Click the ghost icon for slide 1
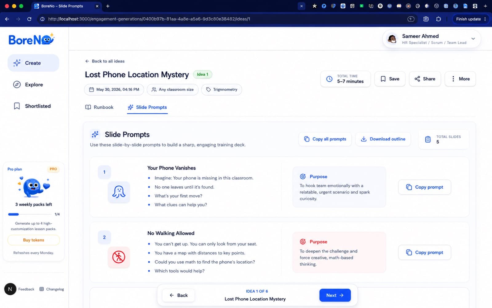The width and height of the screenshot is (492, 308). (x=119, y=192)
